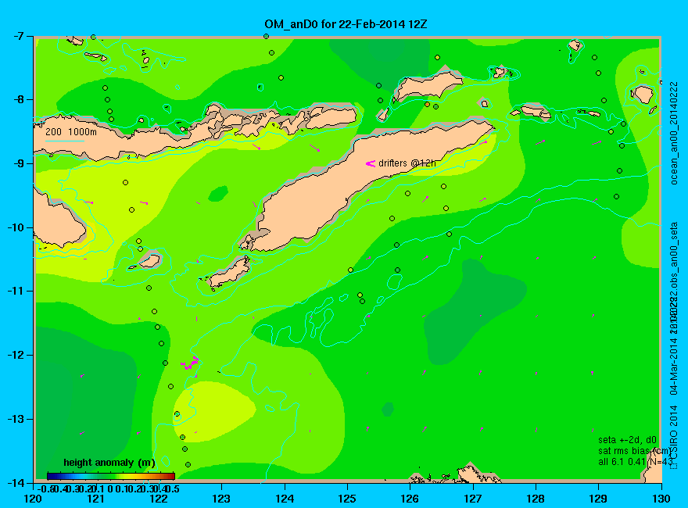
Task: Click the latitude axis label -9
Action: click(x=19, y=163)
